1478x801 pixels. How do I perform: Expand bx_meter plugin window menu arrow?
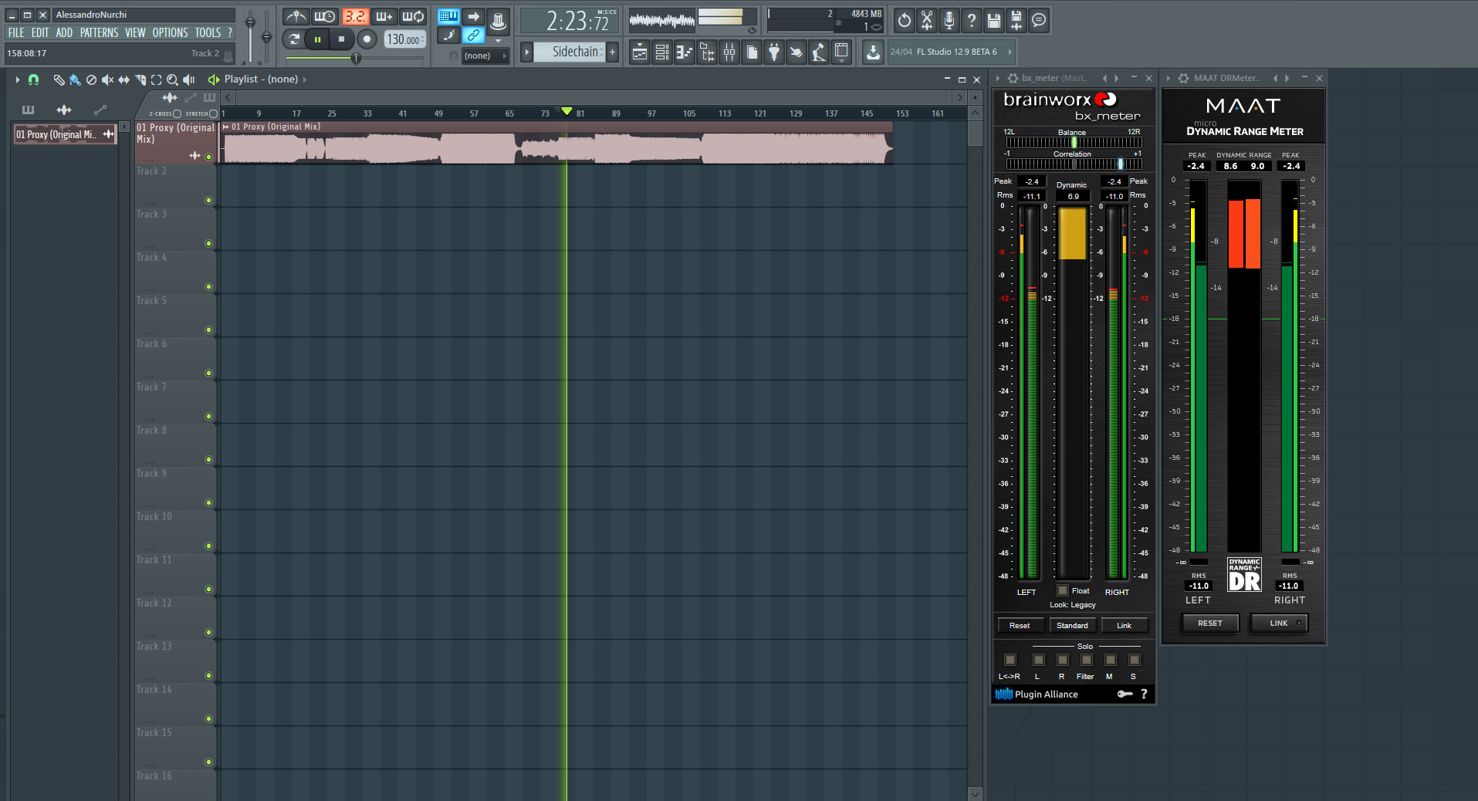tap(997, 78)
